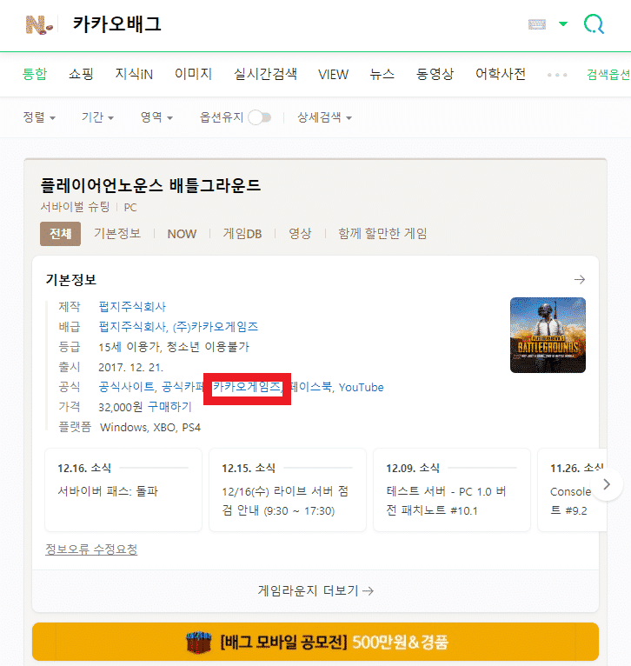This screenshot has height=666, width=631.
Task: Open the 어학사전 tab
Action: click(x=501, y=74)
